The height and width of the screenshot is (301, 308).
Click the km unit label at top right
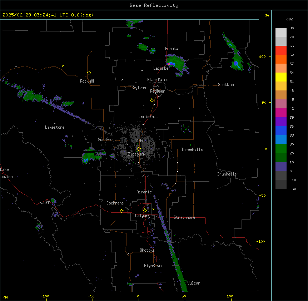pyautogui.click(x=266, y=15)
